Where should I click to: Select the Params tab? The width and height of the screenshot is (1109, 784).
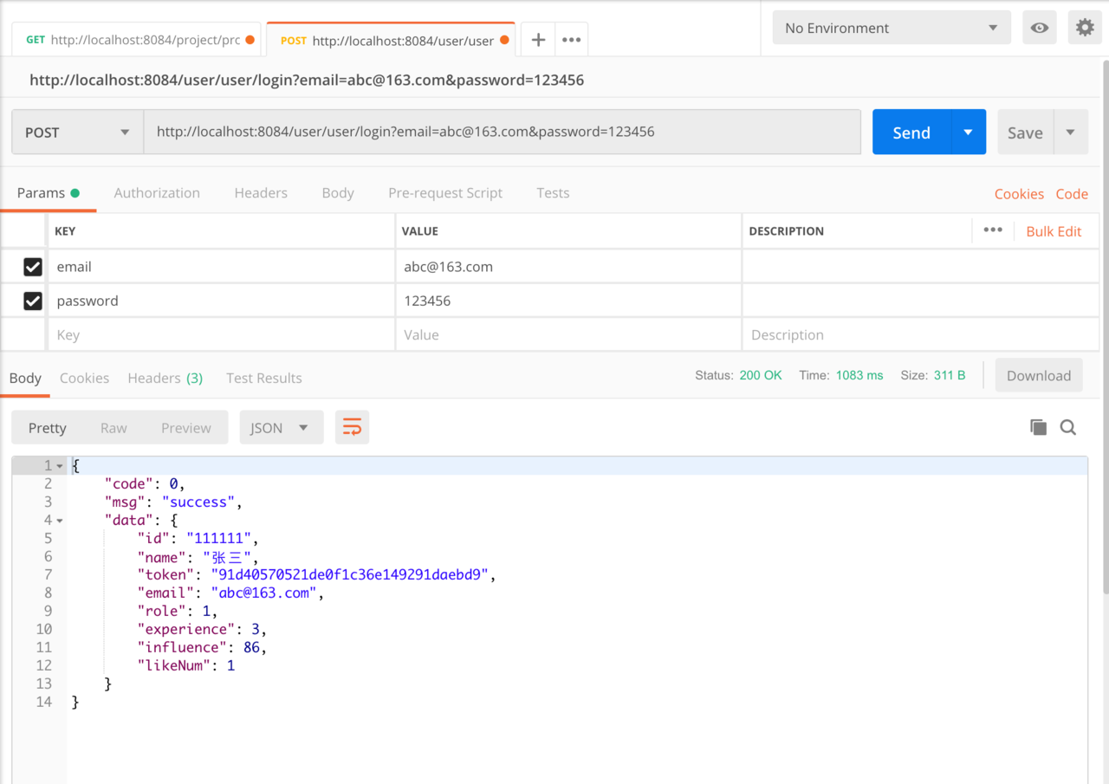pos(49,192)
